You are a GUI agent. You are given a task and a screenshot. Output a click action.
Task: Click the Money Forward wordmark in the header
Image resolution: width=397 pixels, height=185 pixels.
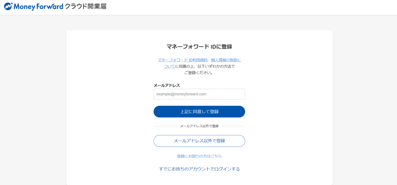tap(38, 7)
